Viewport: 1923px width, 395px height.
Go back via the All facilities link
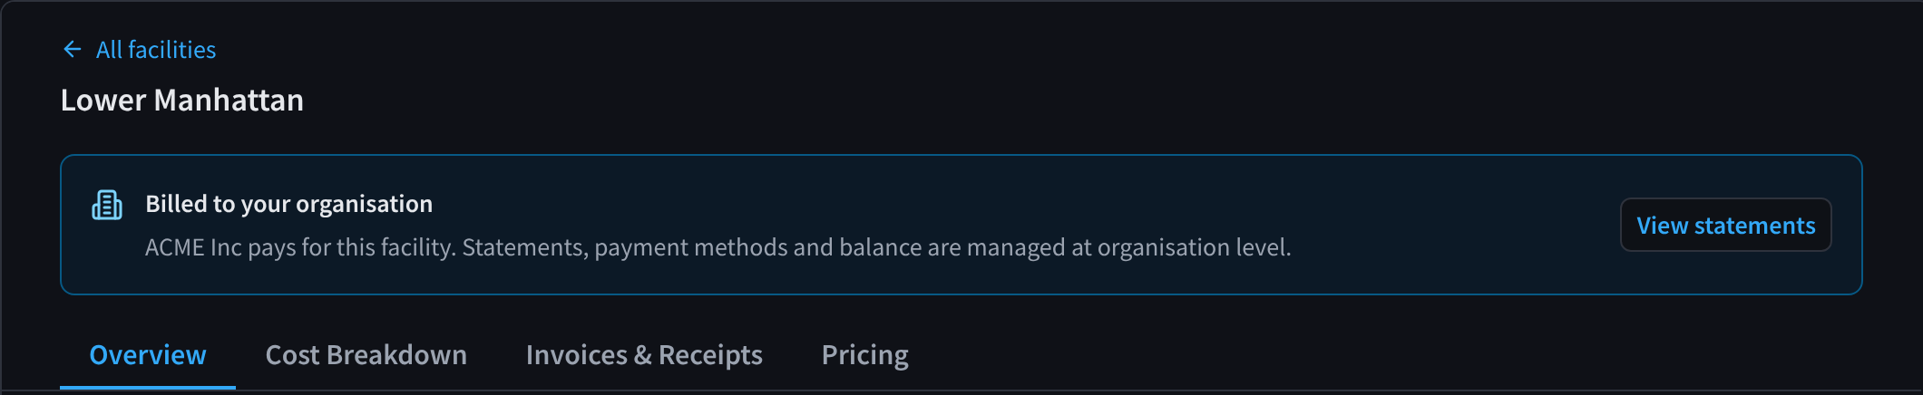[x=139, y=49]
